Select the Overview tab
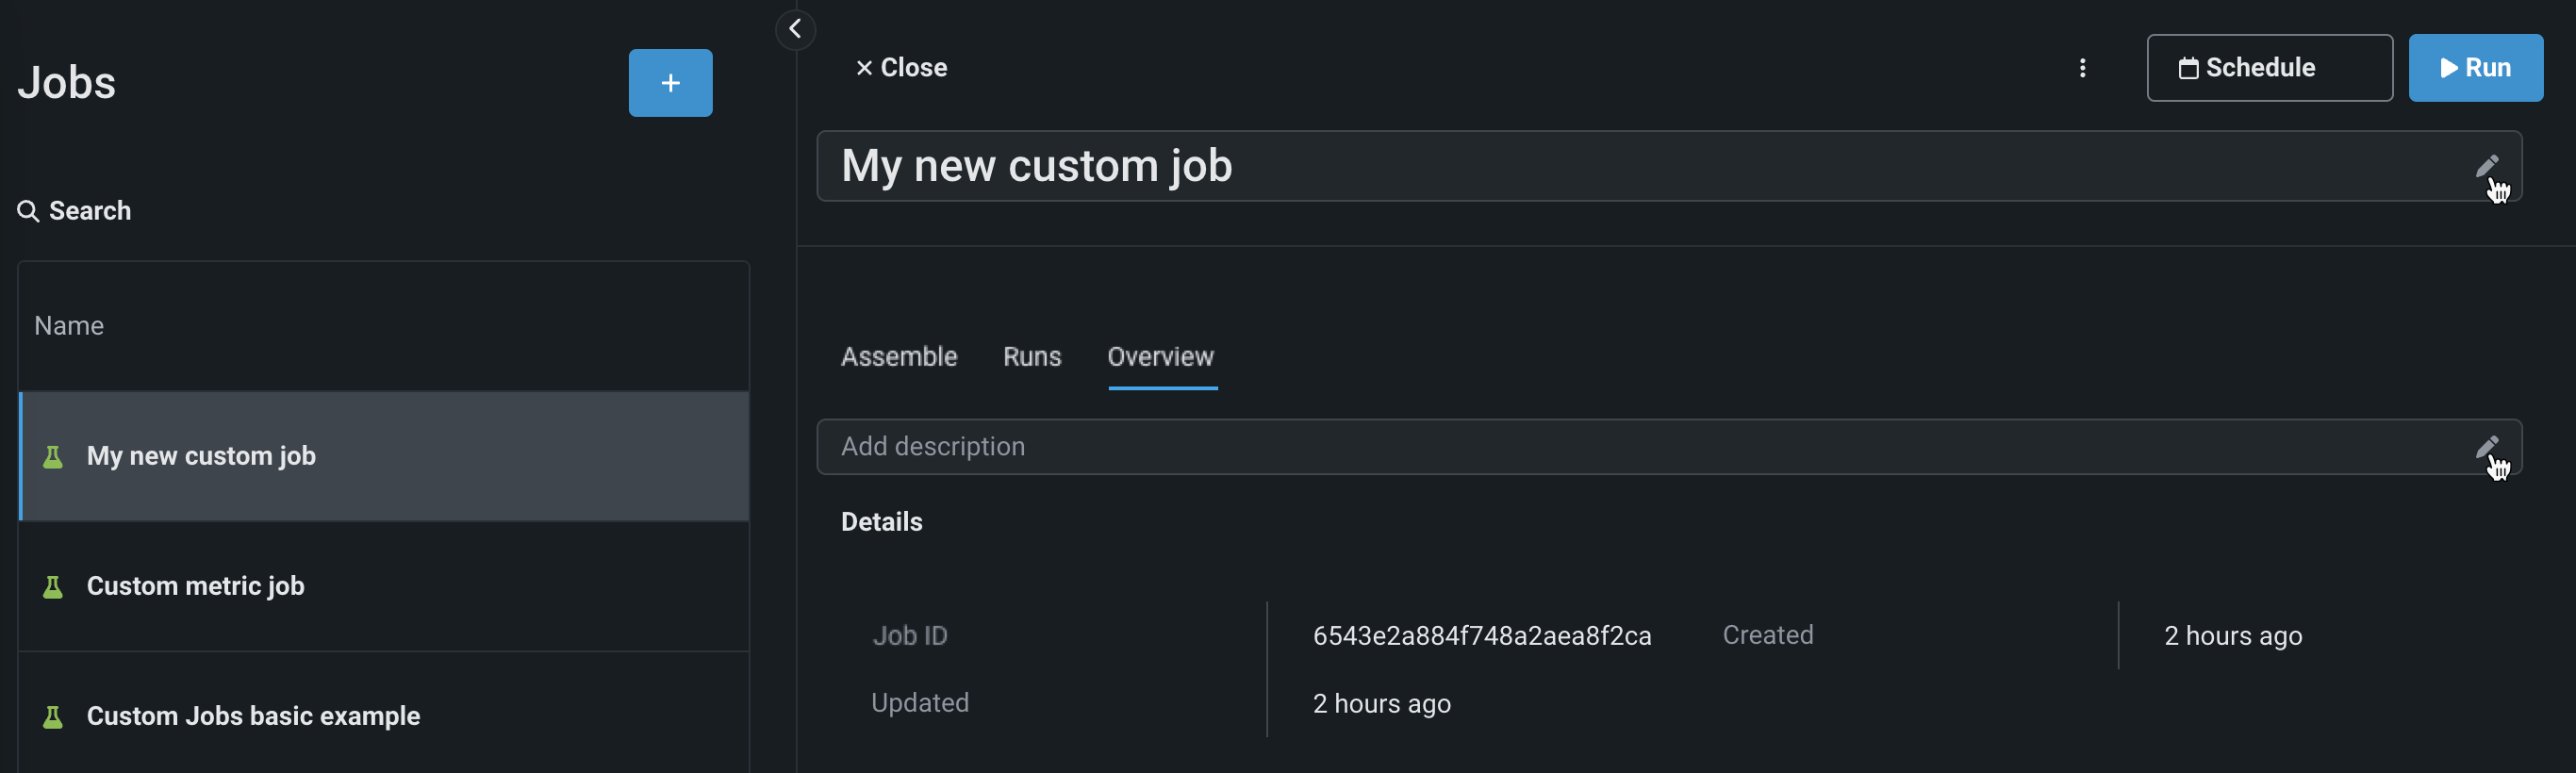Screen dimensions: 2576x773 point(1160,357)
